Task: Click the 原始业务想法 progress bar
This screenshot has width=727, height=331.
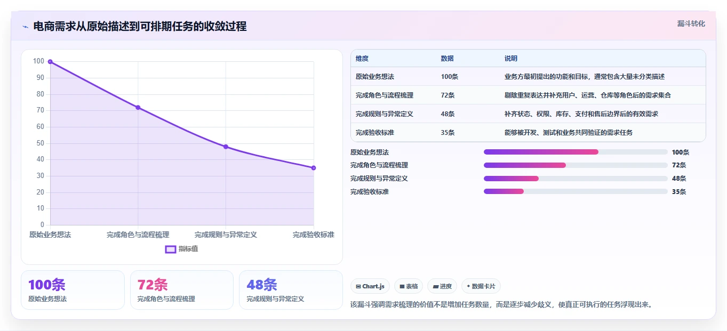Action: [576, 152]
